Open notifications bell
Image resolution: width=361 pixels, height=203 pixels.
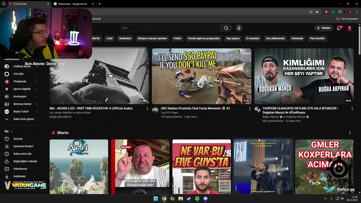click(339, 28)
